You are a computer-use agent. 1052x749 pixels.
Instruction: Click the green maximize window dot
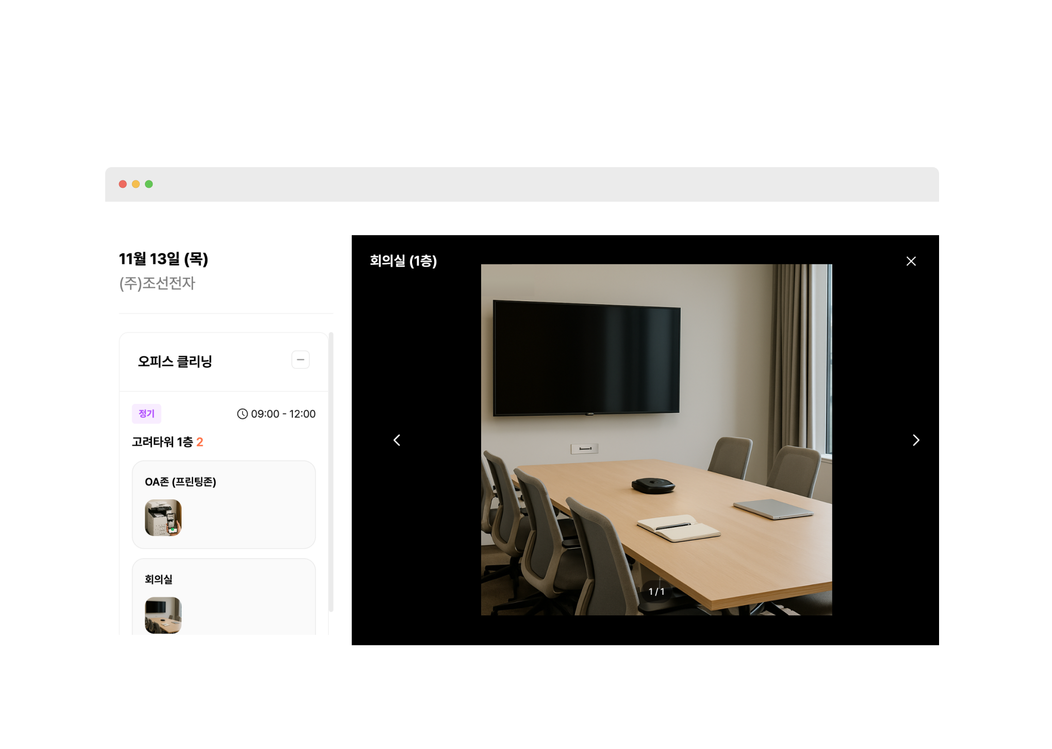pos(149,184)
